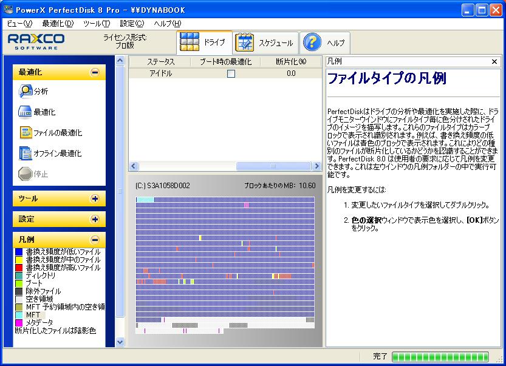Click the sidebar splitter grip handle
This screenshot has height=366, width=506.
click(x=120, y=191)
